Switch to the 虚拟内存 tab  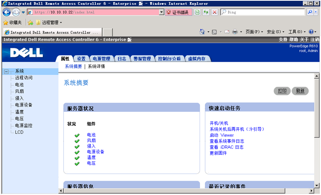tap(197, 59)
